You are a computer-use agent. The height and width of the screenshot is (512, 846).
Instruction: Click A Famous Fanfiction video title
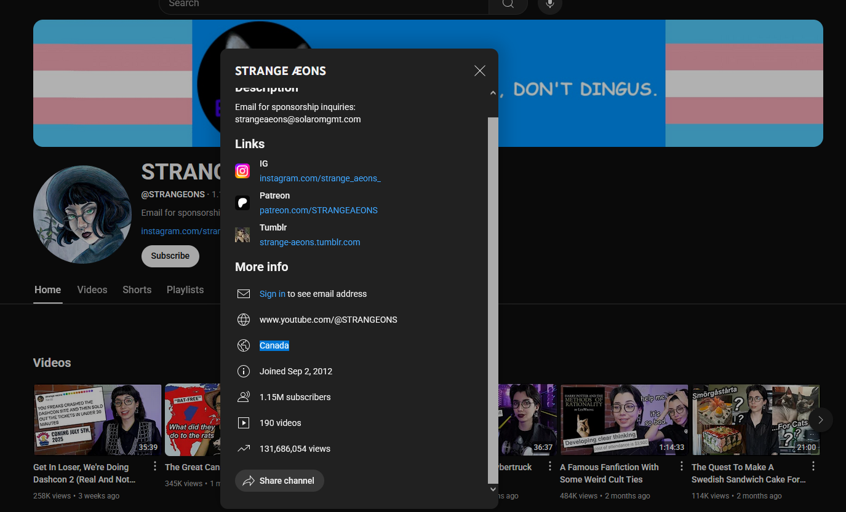click(x=609, y=473)
